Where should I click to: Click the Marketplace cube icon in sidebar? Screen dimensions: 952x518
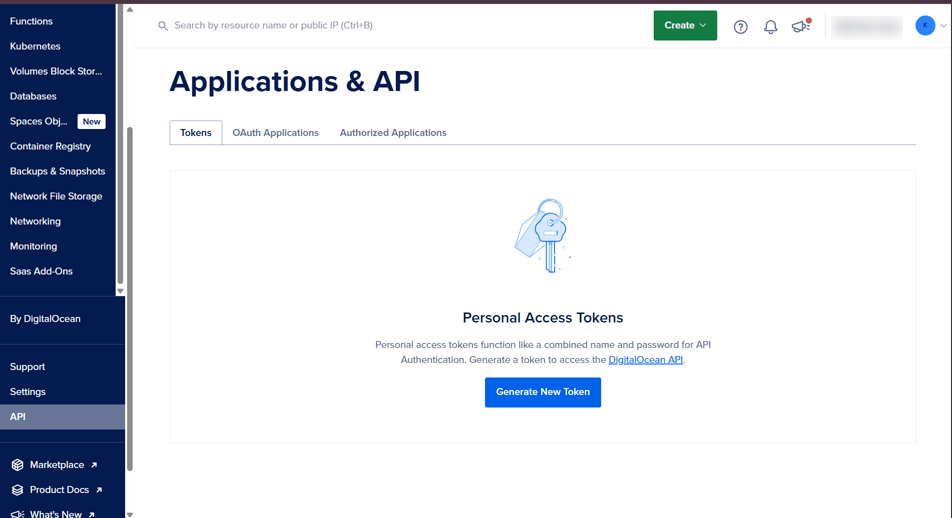(18, 465)
